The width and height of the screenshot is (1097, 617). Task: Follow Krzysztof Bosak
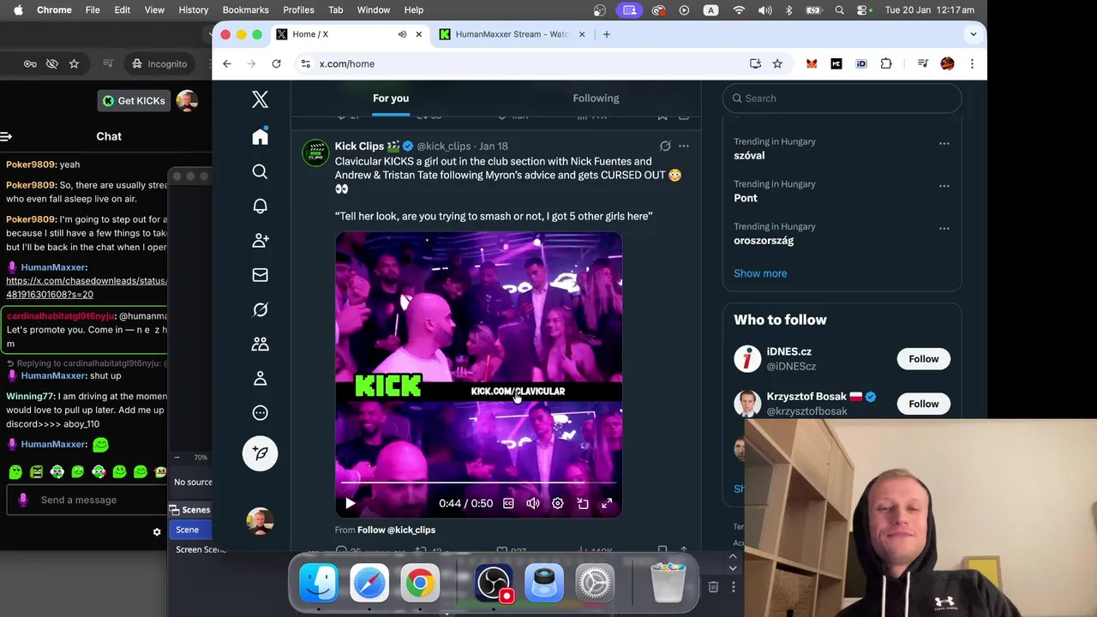(923, 404)
